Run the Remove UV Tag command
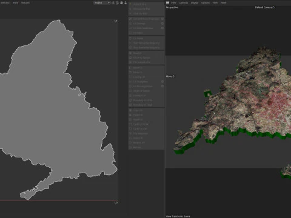The width and height of the screenshot is (291, 218). pos(147,8)
